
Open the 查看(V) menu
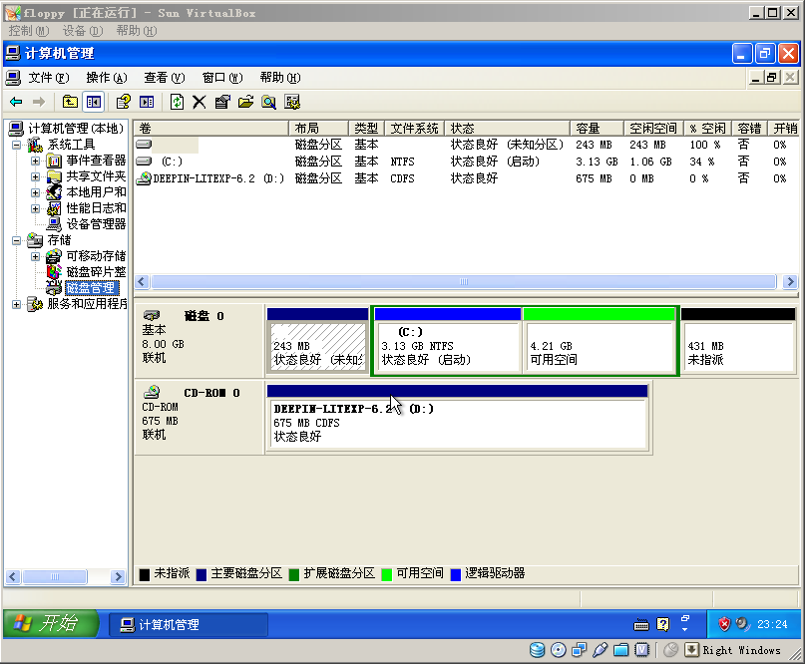[x=165, y=78]
